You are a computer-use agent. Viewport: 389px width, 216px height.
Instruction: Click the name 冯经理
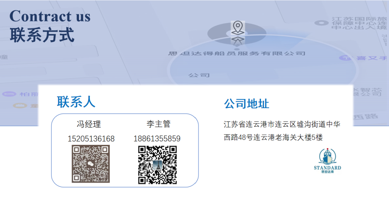(89, 124)
